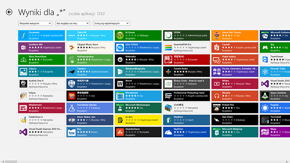Open the Binary Clock tile

186,84
